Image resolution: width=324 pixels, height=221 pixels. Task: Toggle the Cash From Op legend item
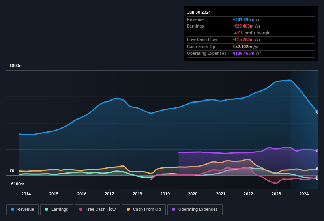click(144, 210)
